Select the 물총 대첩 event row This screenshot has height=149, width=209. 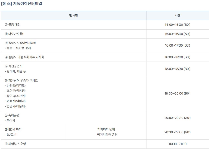pyautogui.click(x=14, y=25)
